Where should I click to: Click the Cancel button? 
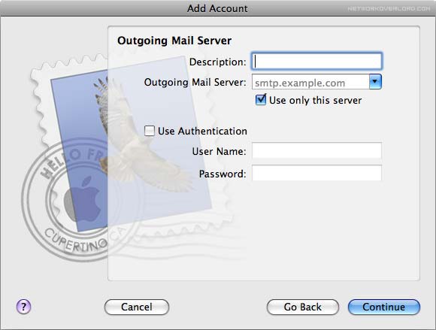pos(137,307)
